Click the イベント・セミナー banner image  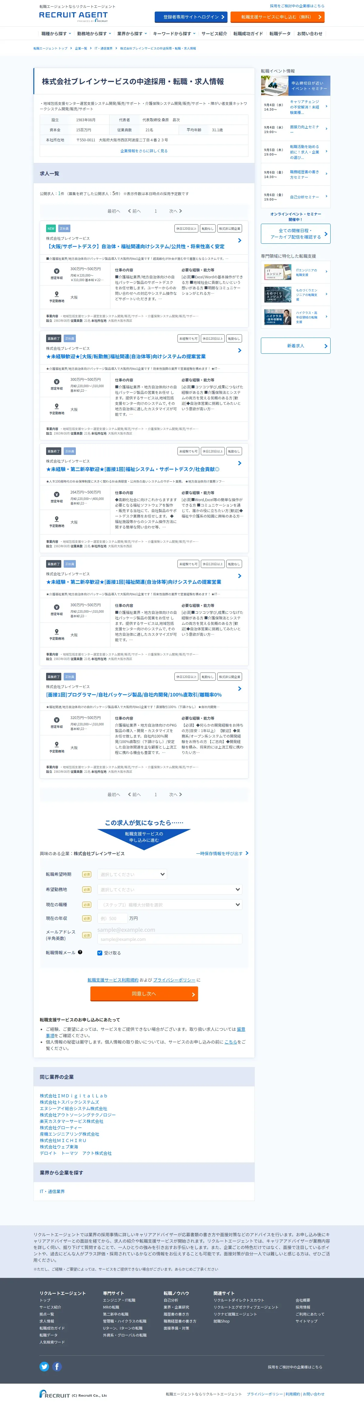[x=295, y=86]
